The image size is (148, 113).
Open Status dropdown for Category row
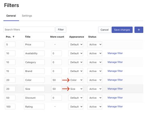tap(95, 62)
